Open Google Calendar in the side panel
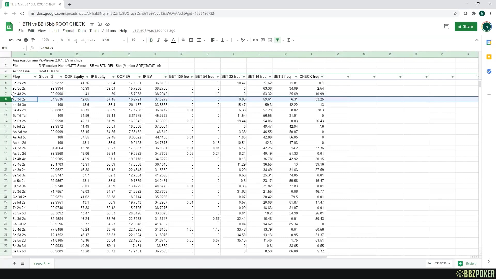 (489, 42)
